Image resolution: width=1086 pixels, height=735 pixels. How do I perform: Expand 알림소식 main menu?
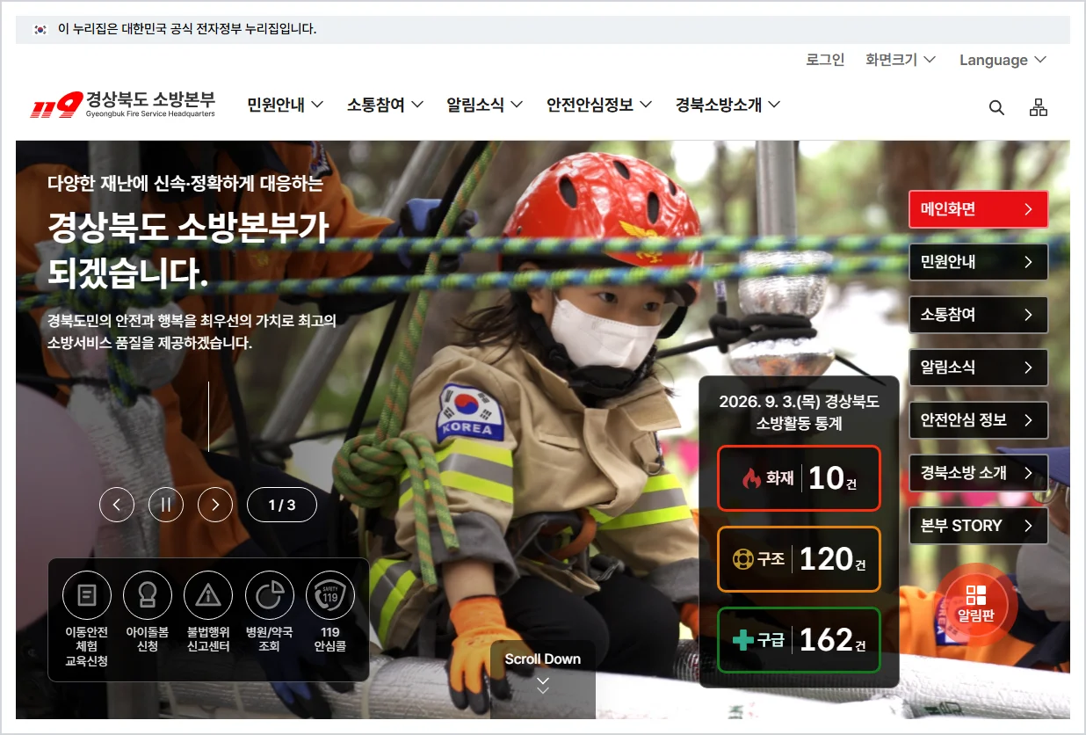point(484,105)
